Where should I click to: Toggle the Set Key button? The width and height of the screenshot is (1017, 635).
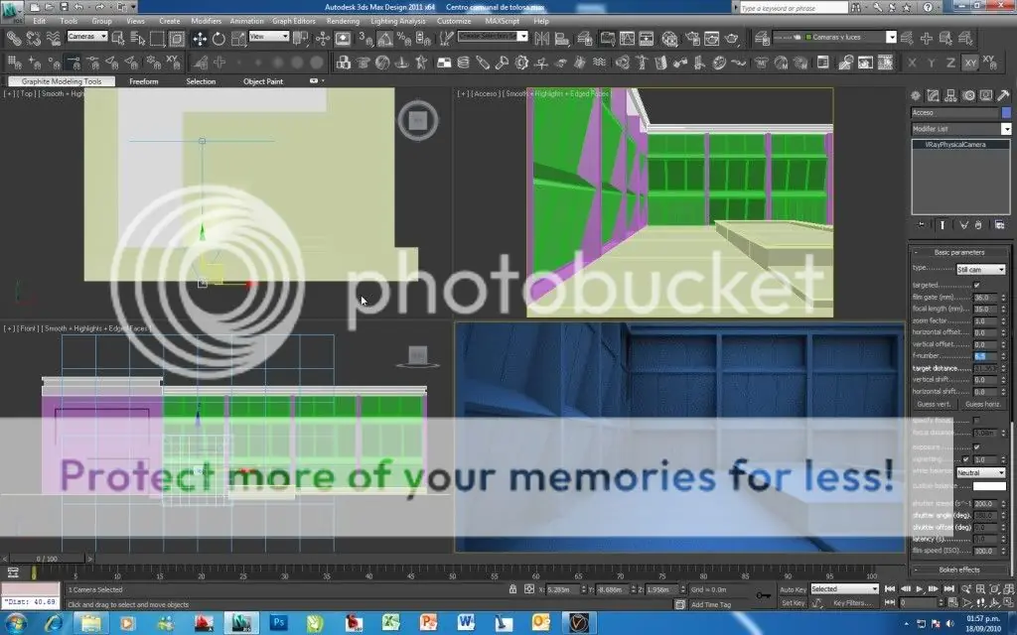coord(793,603)
